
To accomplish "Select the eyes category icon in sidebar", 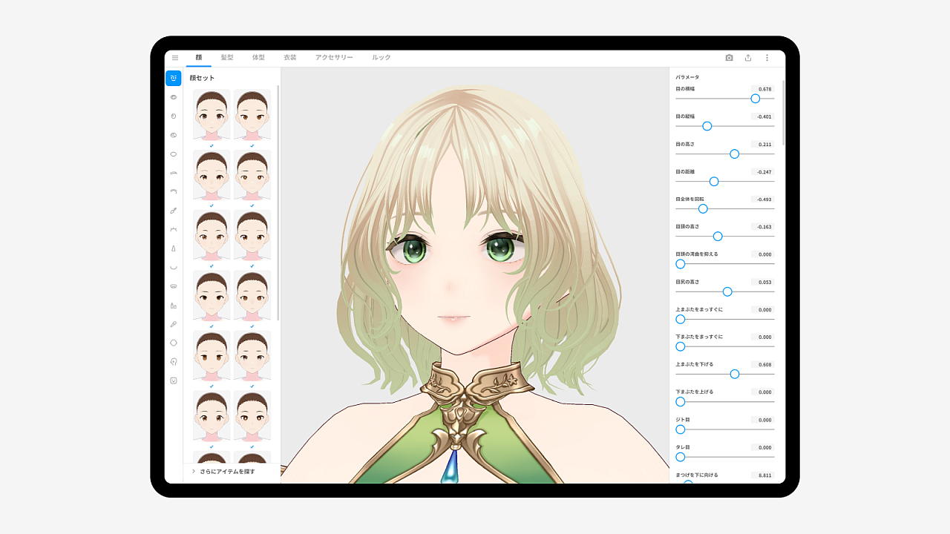I will click(x=173, y=97).
